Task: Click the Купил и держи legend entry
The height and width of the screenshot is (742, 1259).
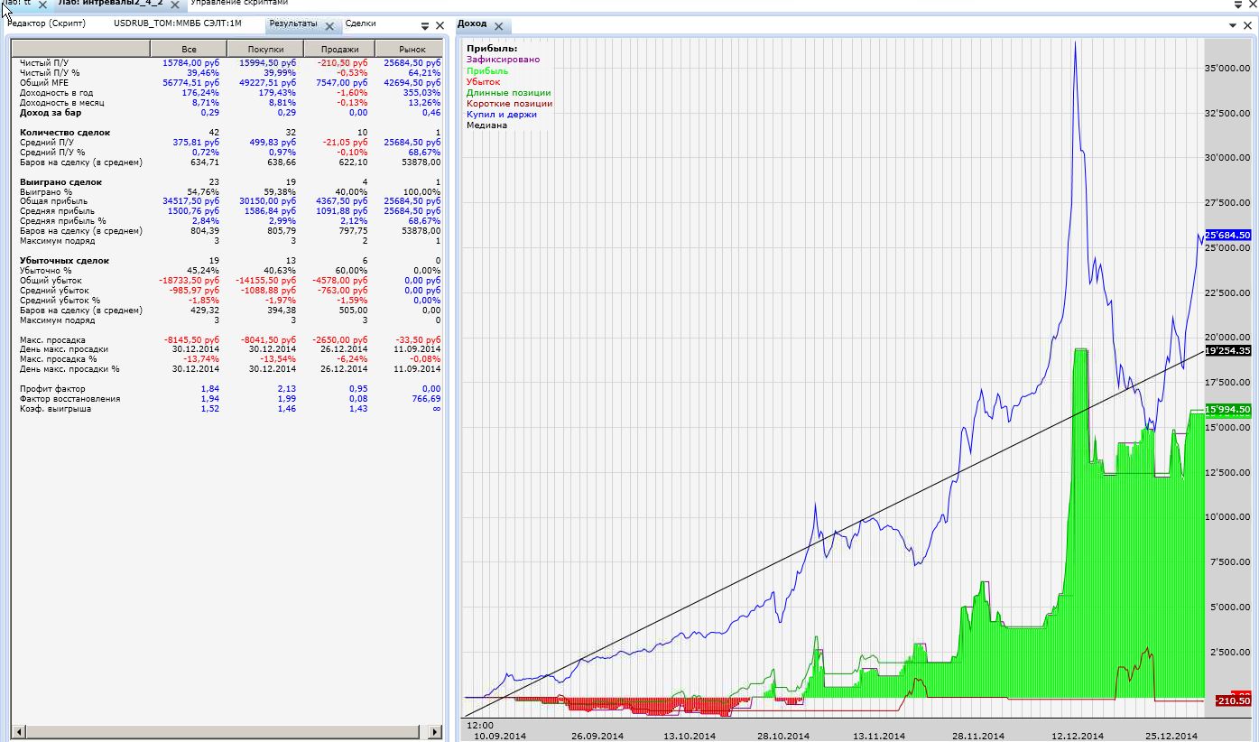Action: click(x=501, y=115)
